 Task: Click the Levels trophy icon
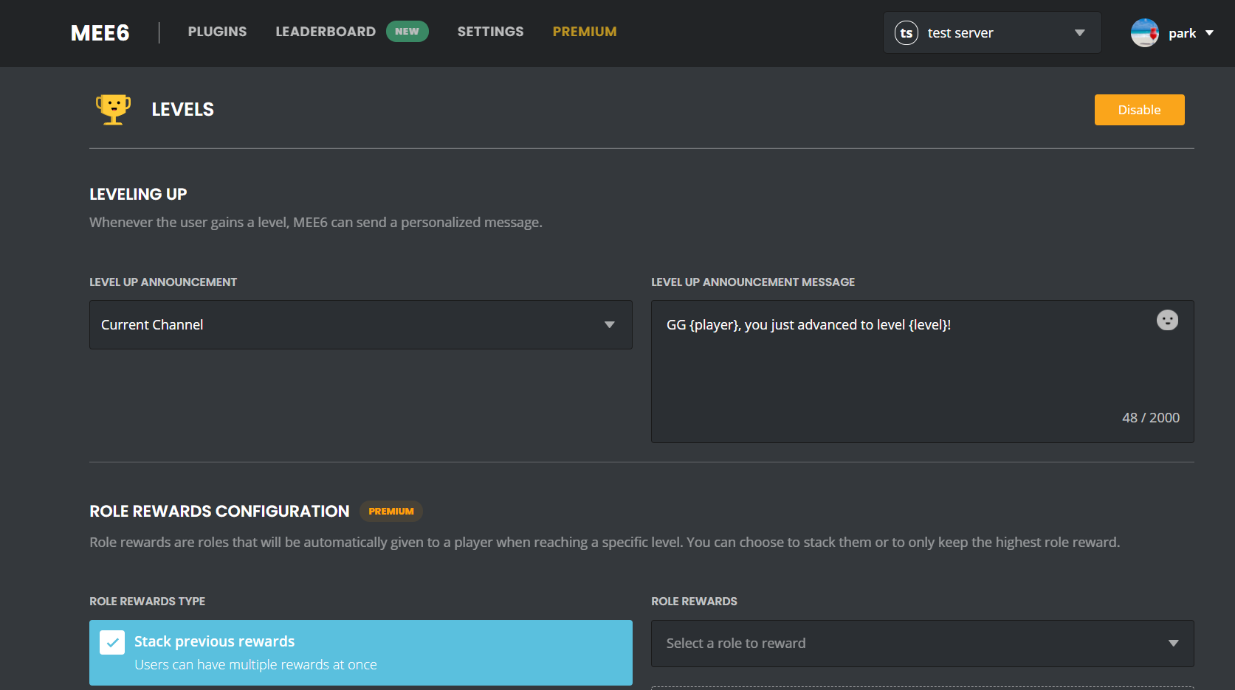113,109
